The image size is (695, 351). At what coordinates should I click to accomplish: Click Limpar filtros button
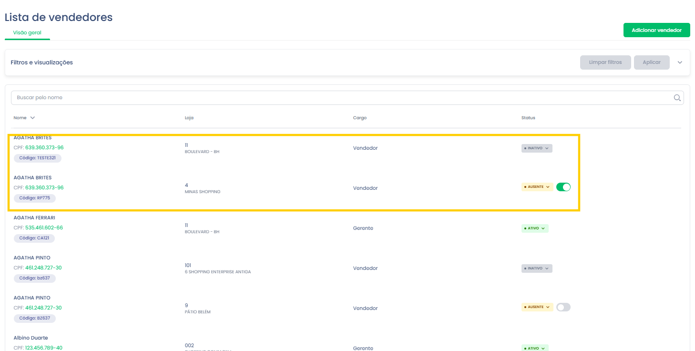pos(605,62)
